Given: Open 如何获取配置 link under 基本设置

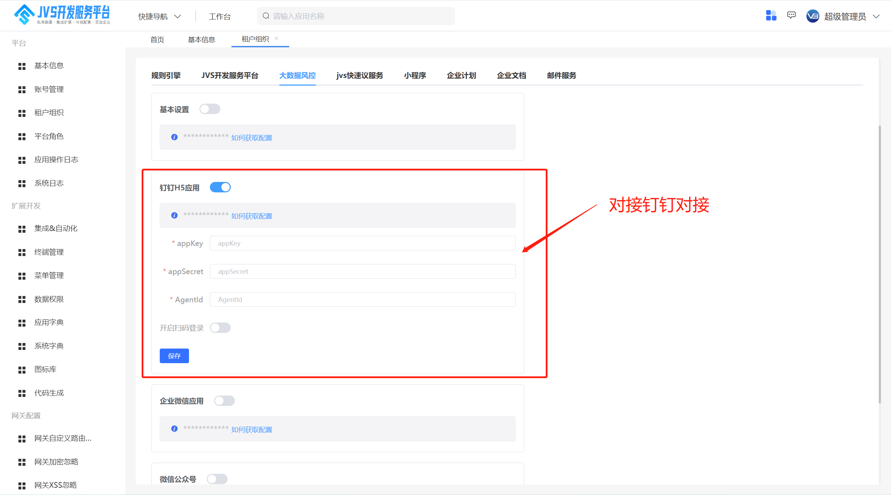Looking at the screenshot, I should tap(252, 138).
